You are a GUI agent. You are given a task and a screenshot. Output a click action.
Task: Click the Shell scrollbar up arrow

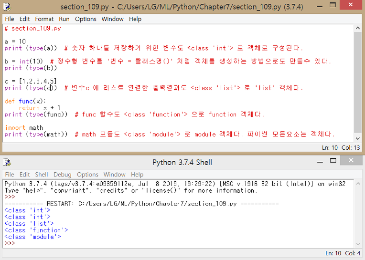[x=358, y=184]
